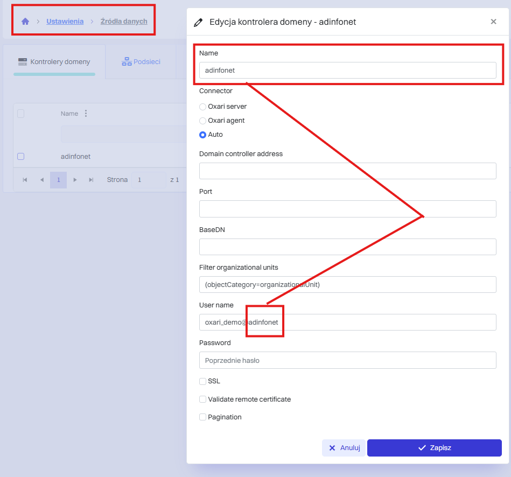Jump to last page pagination icon
Viewport: 511px width, 477px height.
coord(91,180)
